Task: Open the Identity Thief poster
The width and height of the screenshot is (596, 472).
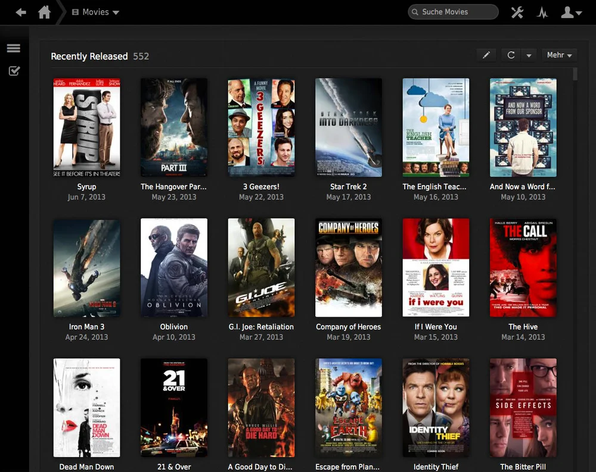Action: tap(436, 408)
